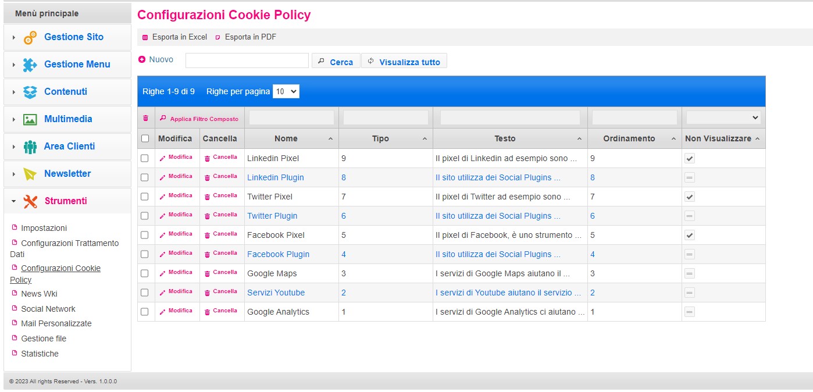Click the page icon beside Statistiche

(x=15, y=353)
